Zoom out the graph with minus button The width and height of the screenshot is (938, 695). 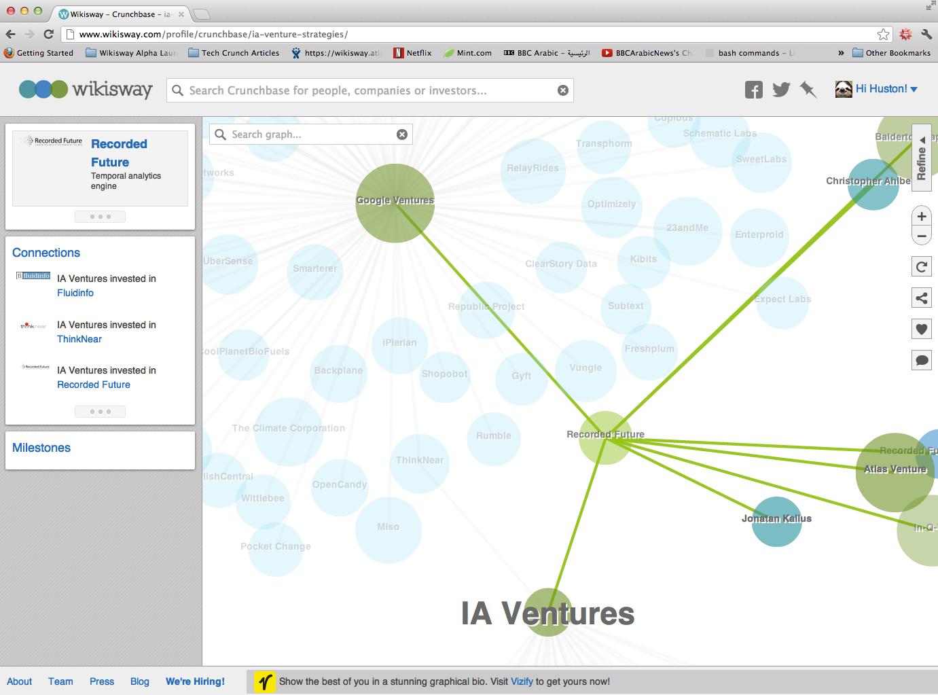click(x=922, y=236)
